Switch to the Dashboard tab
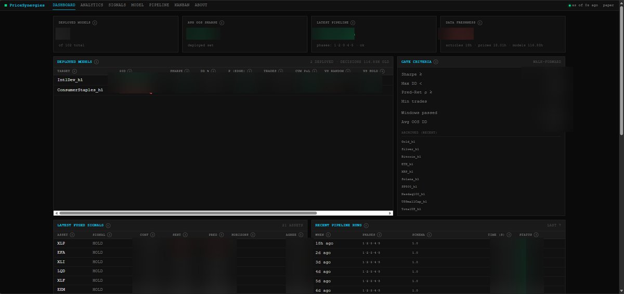624x294 pixels. [64, 5]
